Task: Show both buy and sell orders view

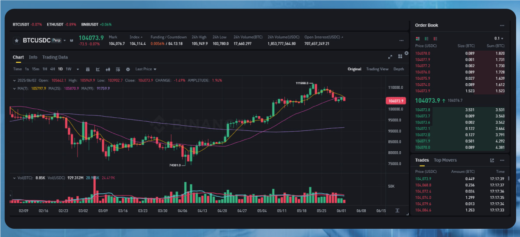Action: point(418,39)
